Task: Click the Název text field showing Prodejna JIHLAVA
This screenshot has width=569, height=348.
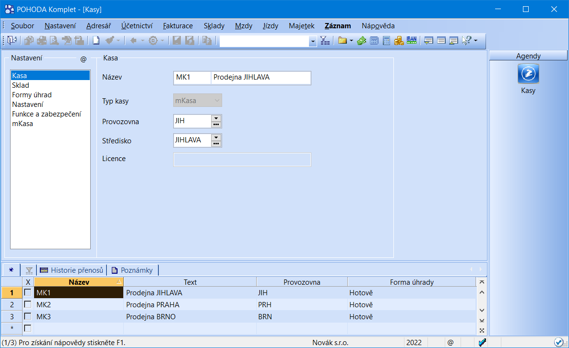Action: pos(261,78)
